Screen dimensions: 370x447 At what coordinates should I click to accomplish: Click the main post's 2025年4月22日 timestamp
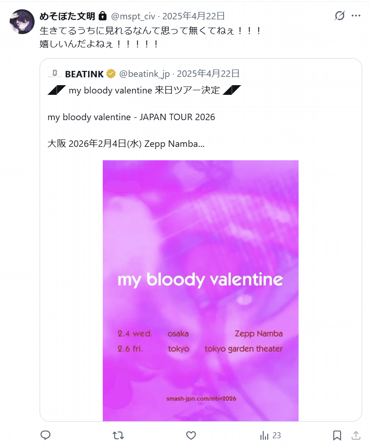click(194, 16)
